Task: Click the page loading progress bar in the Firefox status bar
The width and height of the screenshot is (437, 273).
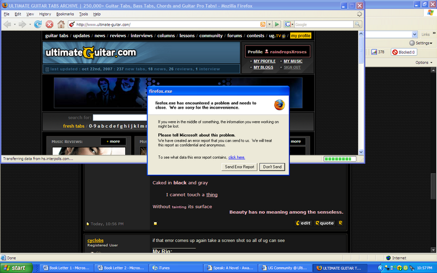Action: 340,159
